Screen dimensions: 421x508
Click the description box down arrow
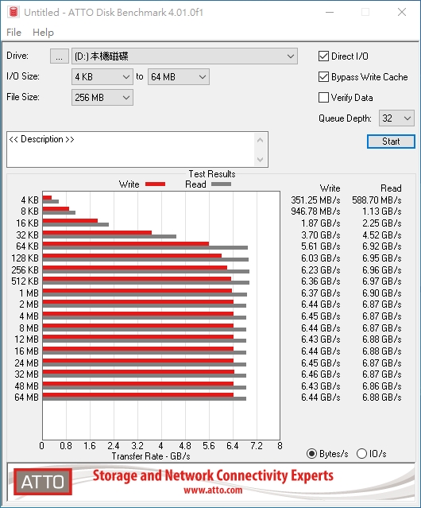pos(261,160)
